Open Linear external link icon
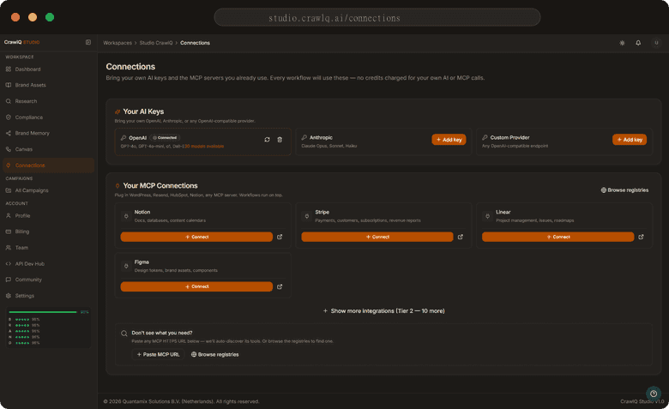The image size is (669, 409). point(641,237)
